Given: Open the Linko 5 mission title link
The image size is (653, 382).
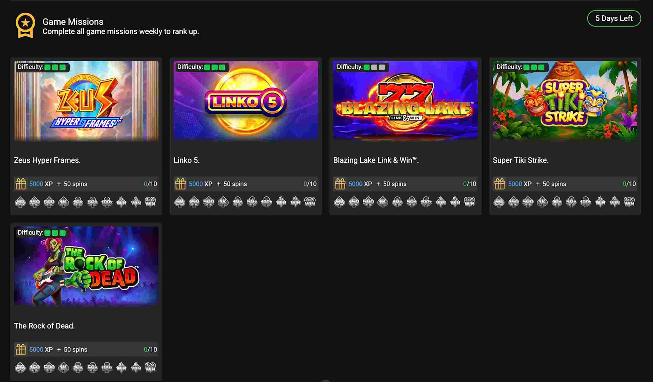Looking at the screenshot, I should (187, 160).
